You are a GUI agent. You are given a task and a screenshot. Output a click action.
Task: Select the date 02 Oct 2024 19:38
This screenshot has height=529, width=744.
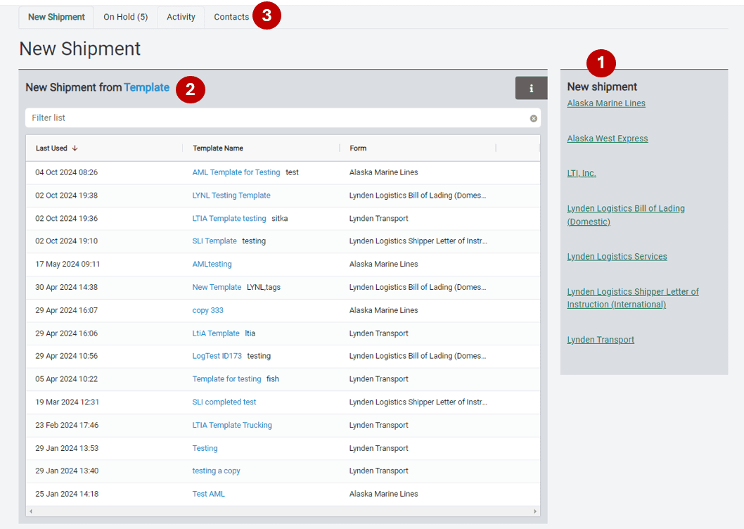[x=66, y=195]
